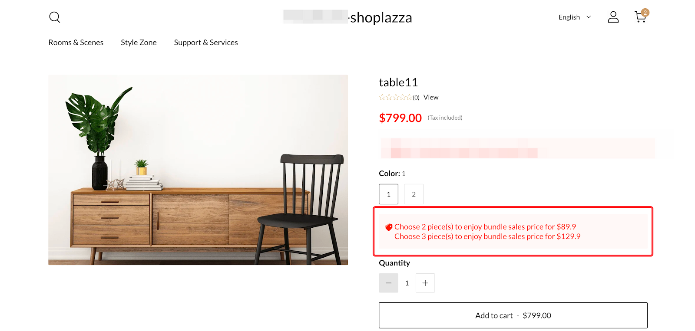Decrease quantity with minus button
Viewport: 695px width, 331px height.
coord(388,283)
